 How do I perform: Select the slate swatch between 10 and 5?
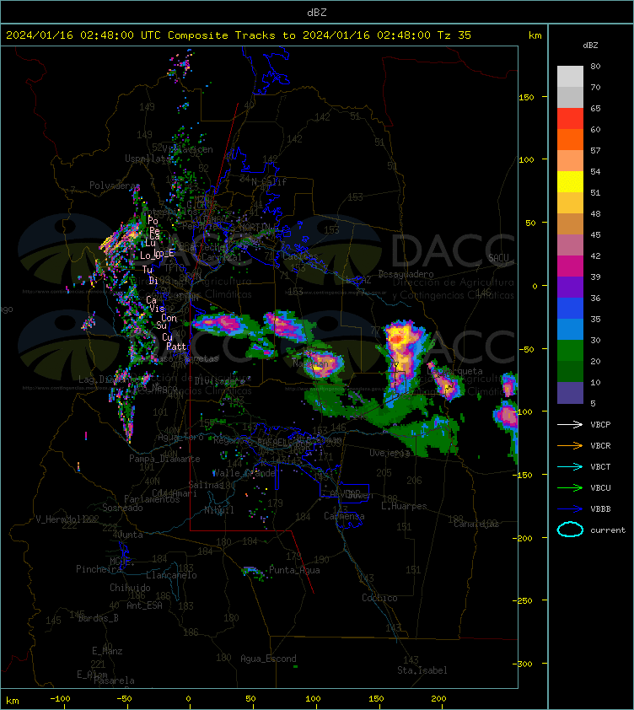(x=570, y=393)
